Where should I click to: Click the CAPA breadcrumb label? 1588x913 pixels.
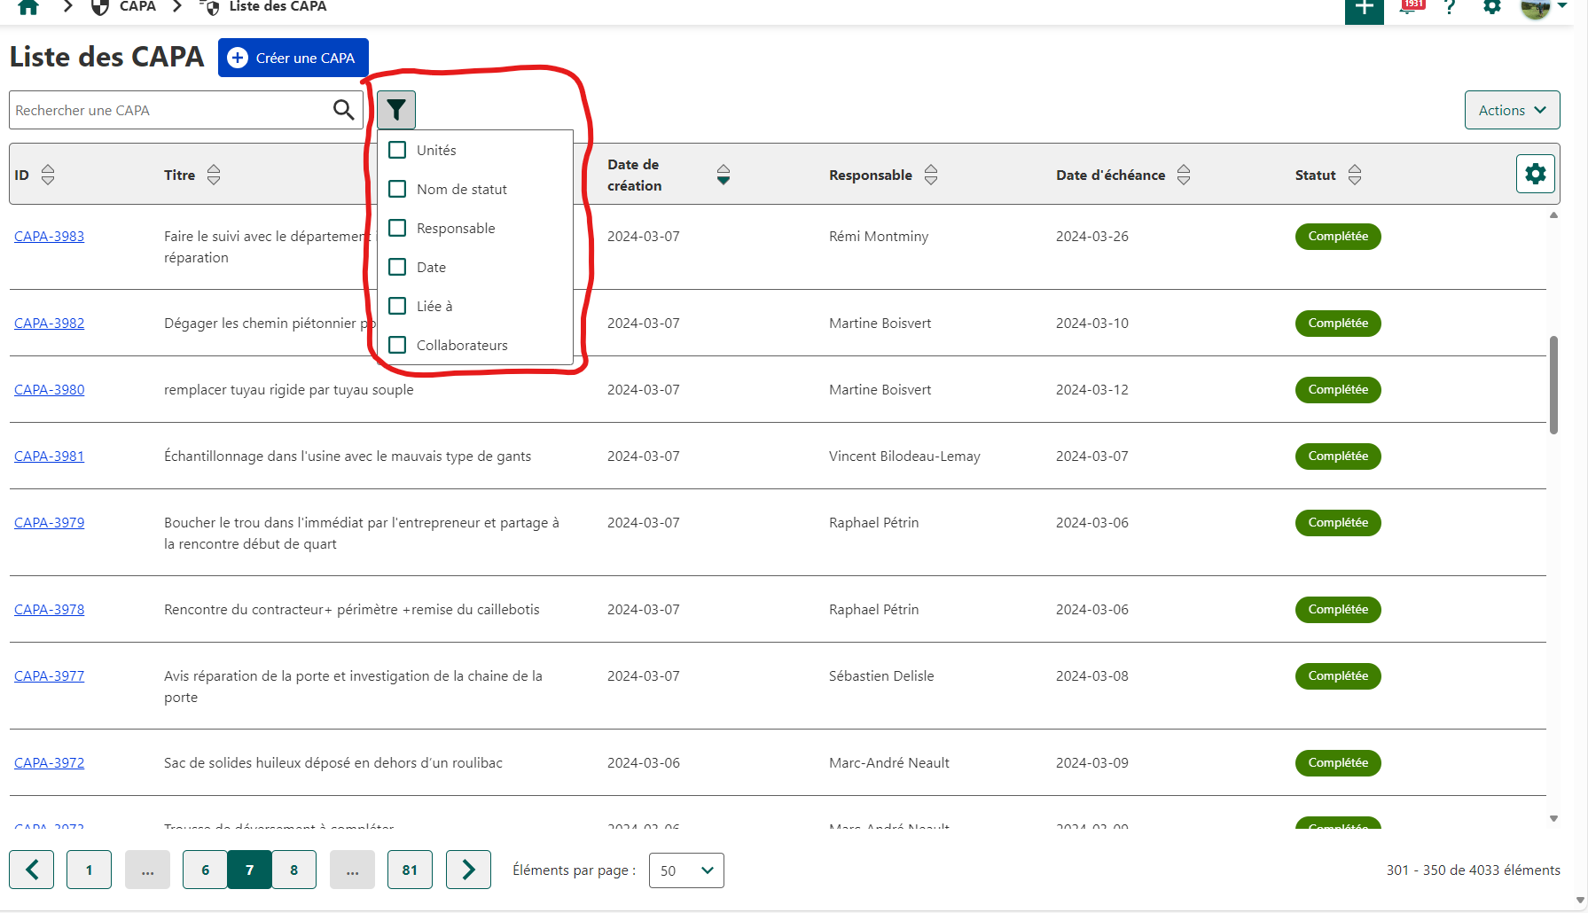(137, 7)
